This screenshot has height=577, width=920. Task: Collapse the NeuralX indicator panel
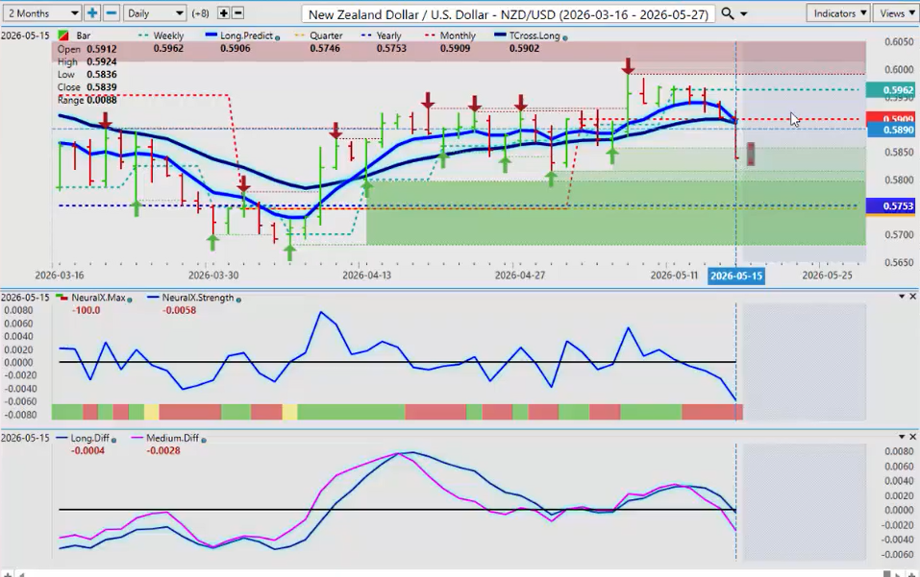pyautogui.click(x=902, y=297)
